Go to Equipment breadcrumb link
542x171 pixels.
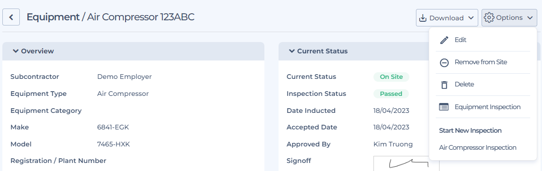[53, 17]
